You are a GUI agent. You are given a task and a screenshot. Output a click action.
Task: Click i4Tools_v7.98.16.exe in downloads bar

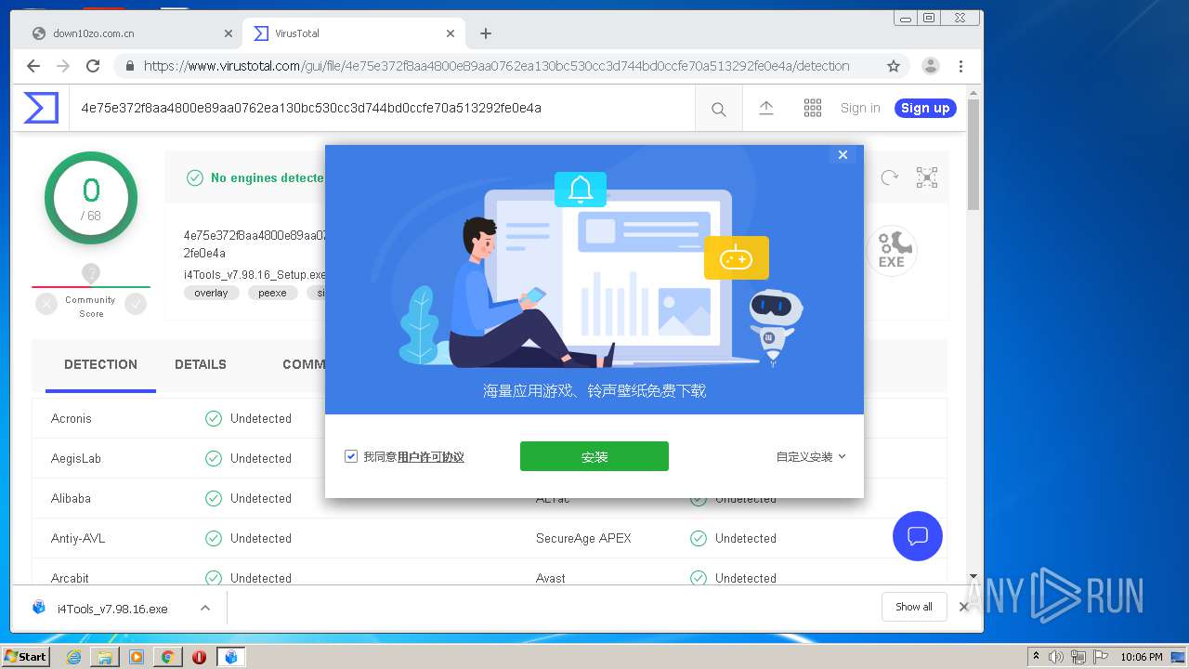112,609
